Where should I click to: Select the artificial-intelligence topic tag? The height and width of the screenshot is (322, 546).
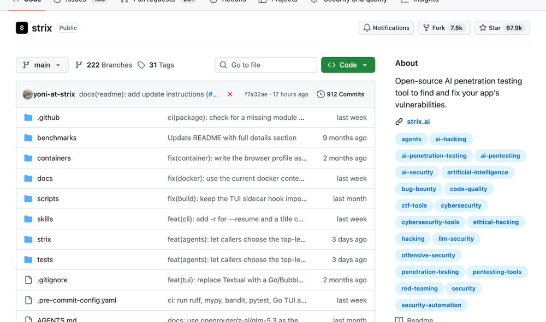[x=477, y=172]
